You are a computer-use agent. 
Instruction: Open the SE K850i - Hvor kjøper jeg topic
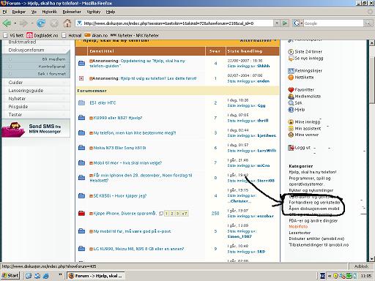(x=120, y=196)
